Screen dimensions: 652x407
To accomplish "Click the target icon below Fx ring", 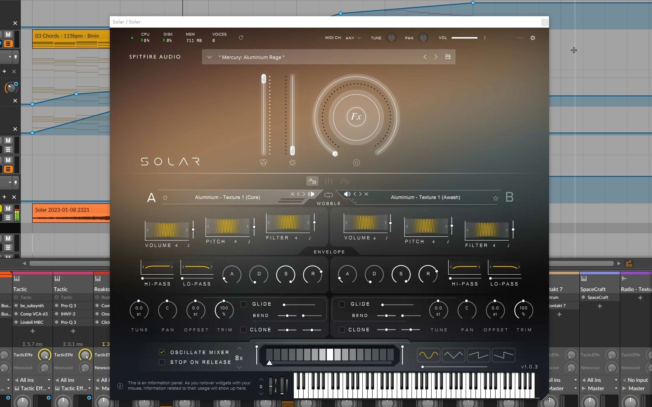I will pyautogui.click(x=356, y=163).
